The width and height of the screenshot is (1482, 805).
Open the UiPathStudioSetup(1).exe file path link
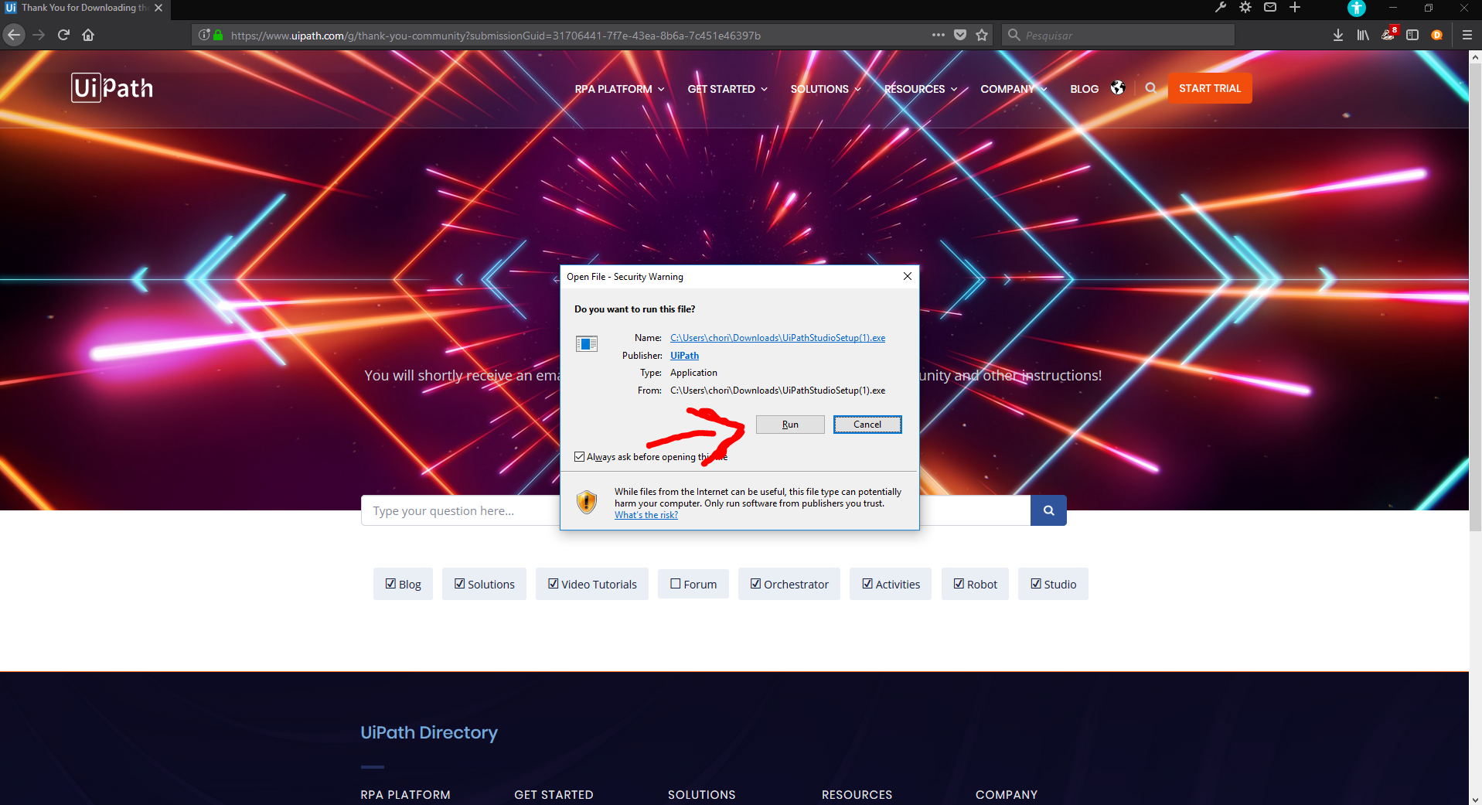[x=778, y=338]
